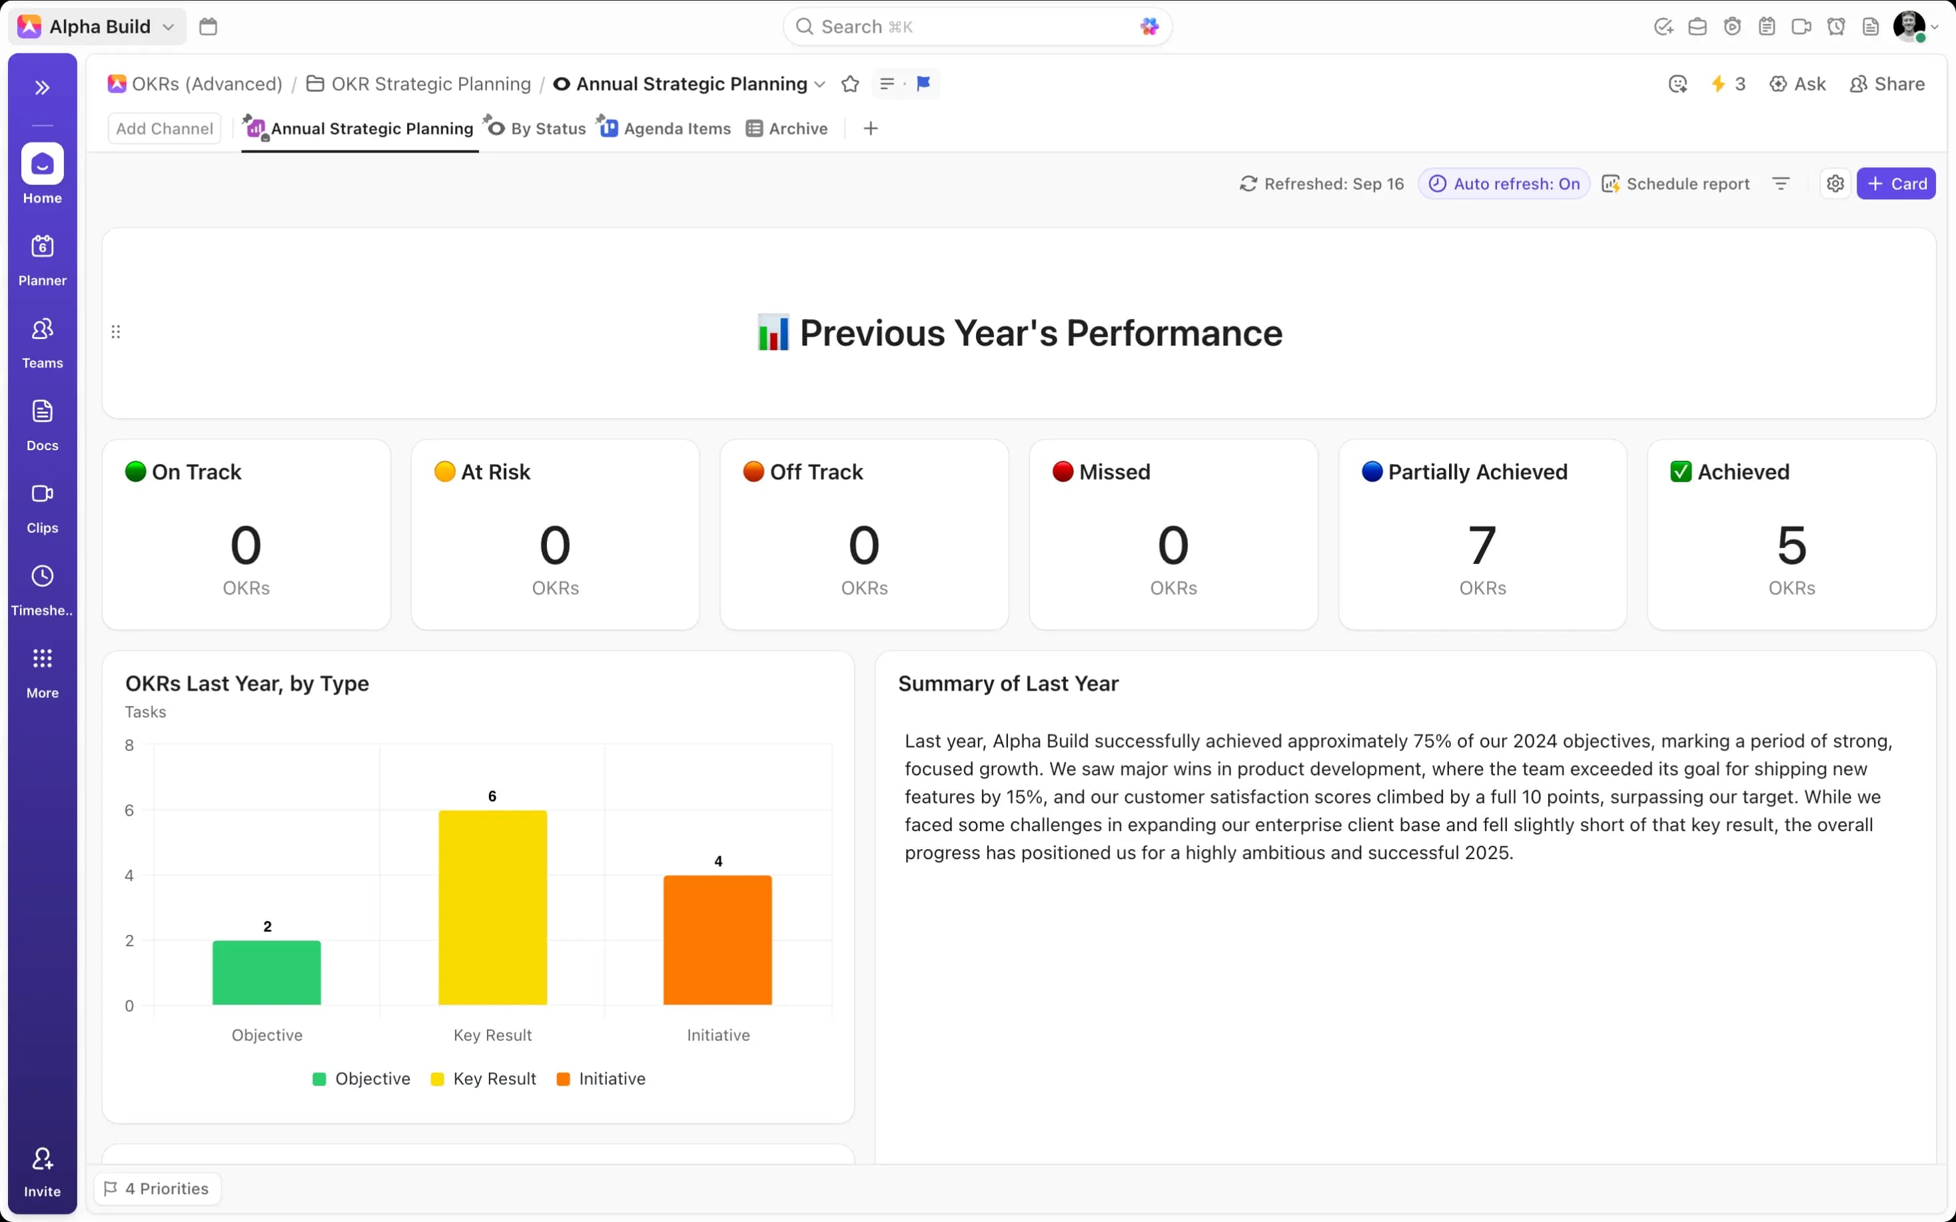The height and width of the screenshot is (1222, 1956).
Task: Expand the sidebar with double-chevron
Action: point(42,87)
